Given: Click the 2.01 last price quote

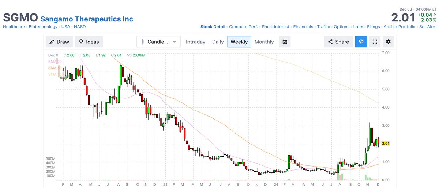Looking at the screenshot, I should (403, 17).
